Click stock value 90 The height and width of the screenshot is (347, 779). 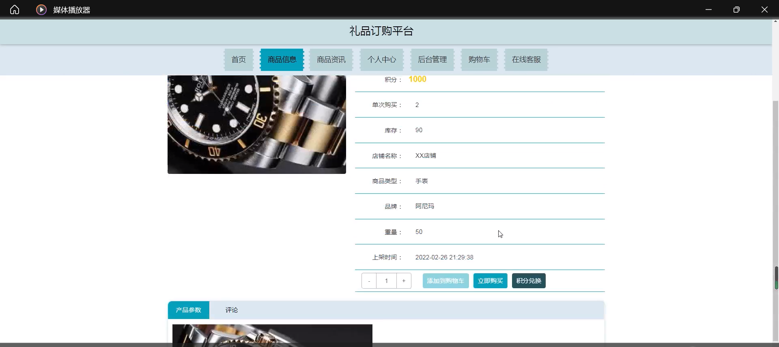pyautogui.click(x=419, y=130)
